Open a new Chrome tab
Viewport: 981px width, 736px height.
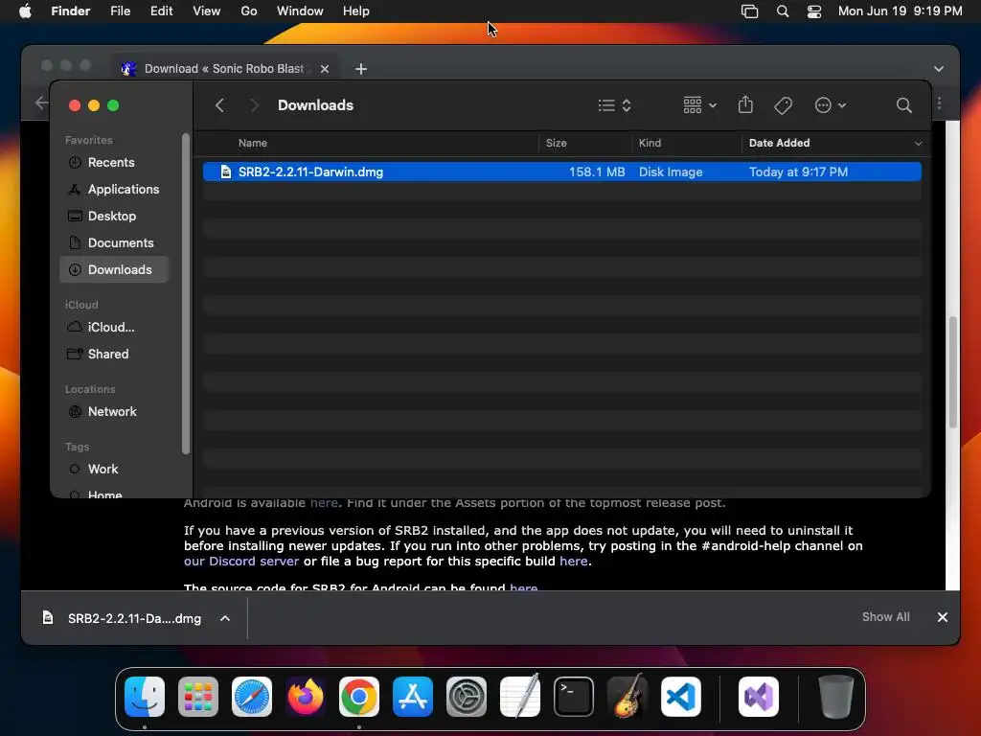tap(361, 69)
